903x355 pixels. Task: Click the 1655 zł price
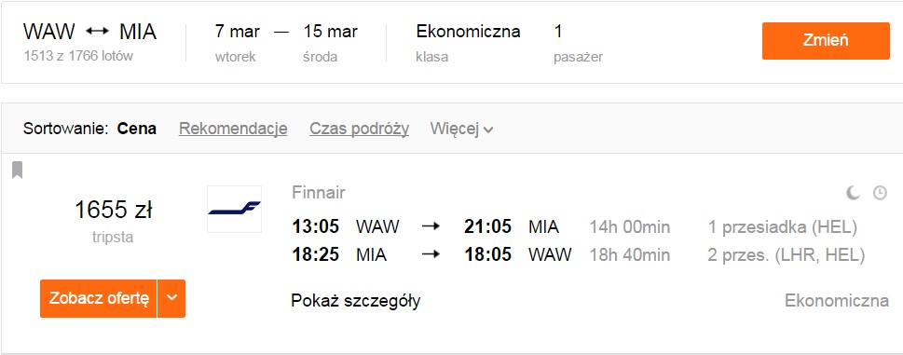(114, 210)
